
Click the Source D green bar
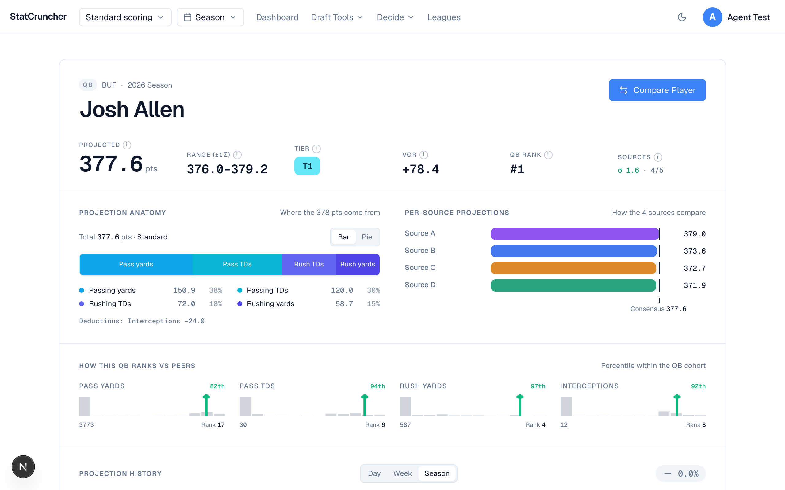[x=573, y=285]
